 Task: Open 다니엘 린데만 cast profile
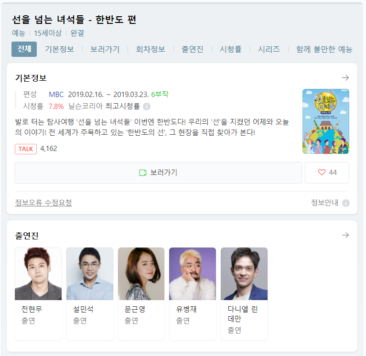(x=244, y=294)
